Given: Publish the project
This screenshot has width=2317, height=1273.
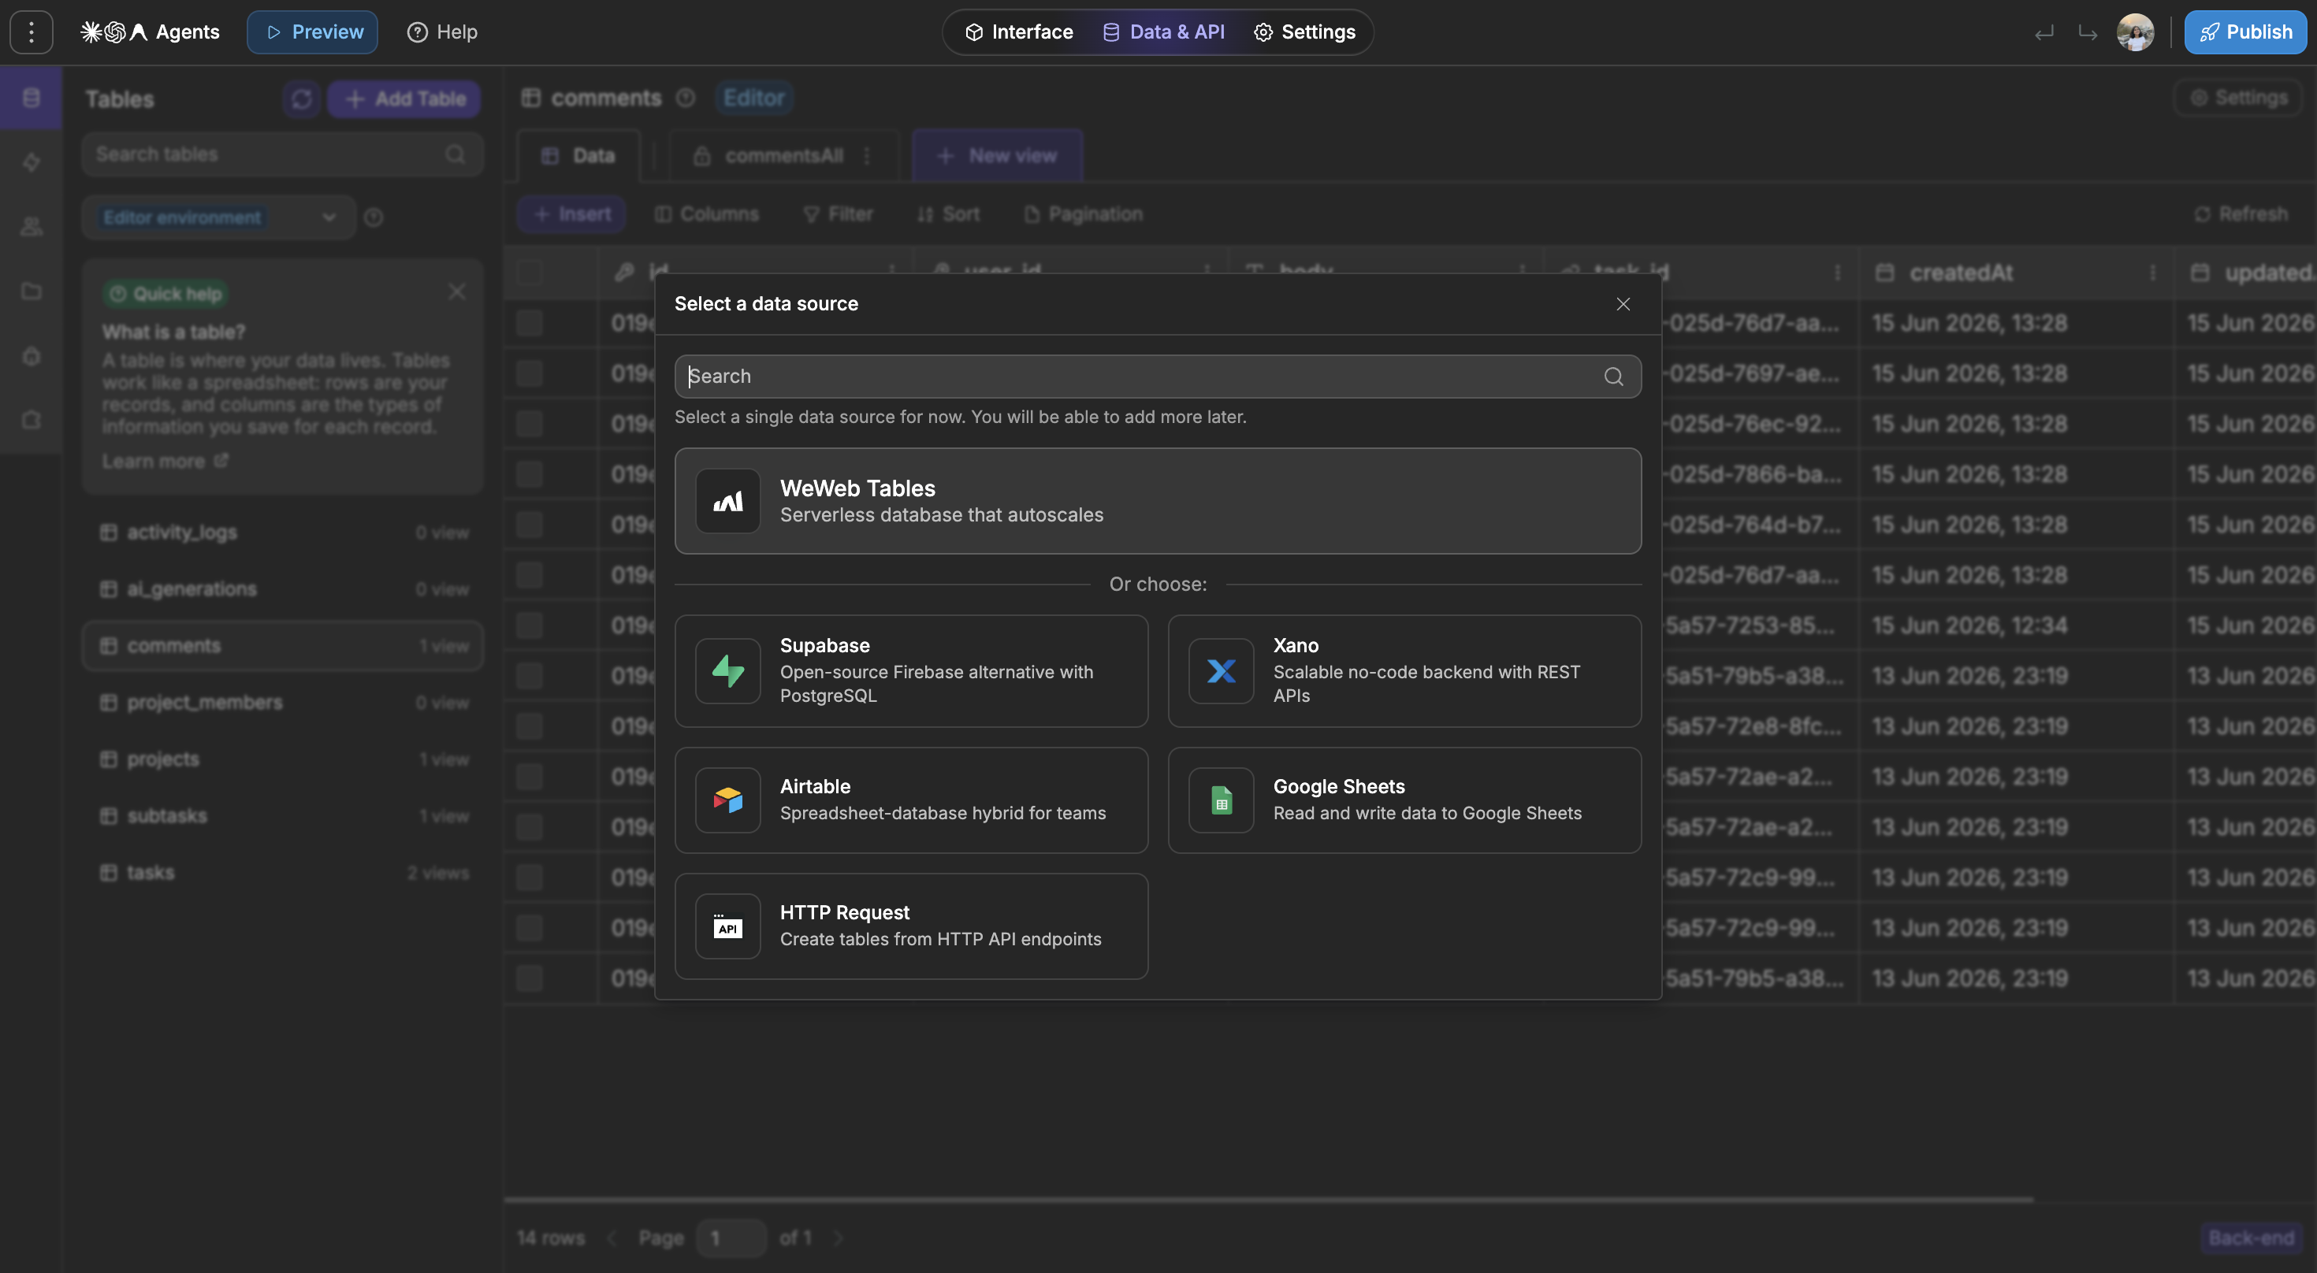Looking at the screenshot, I should (x=2245, y=32).
